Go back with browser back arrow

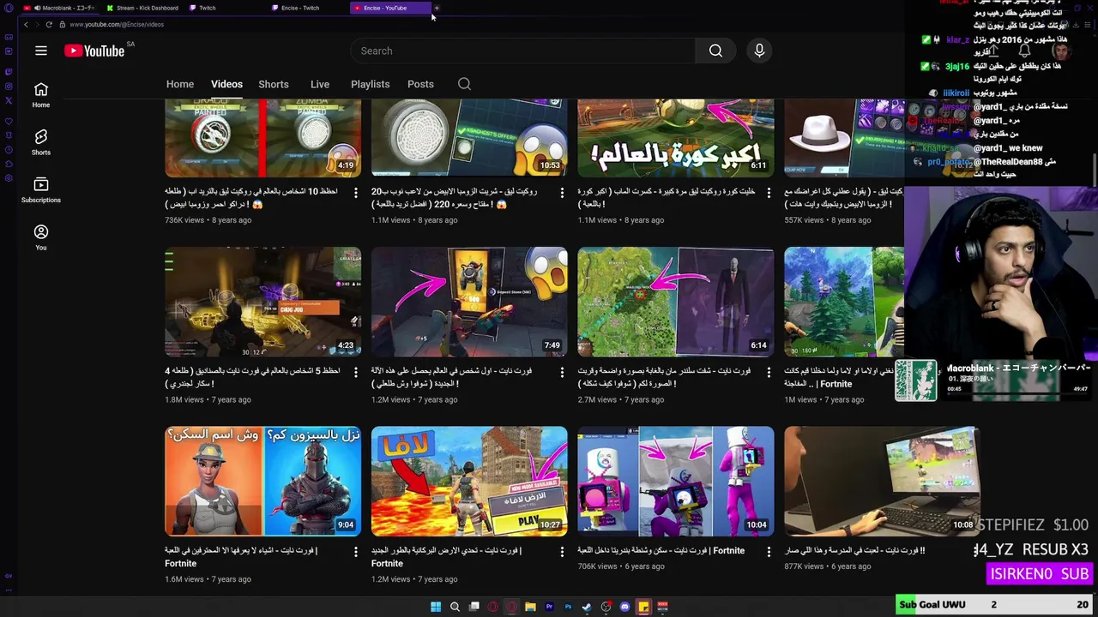click(x=26, y=24)
